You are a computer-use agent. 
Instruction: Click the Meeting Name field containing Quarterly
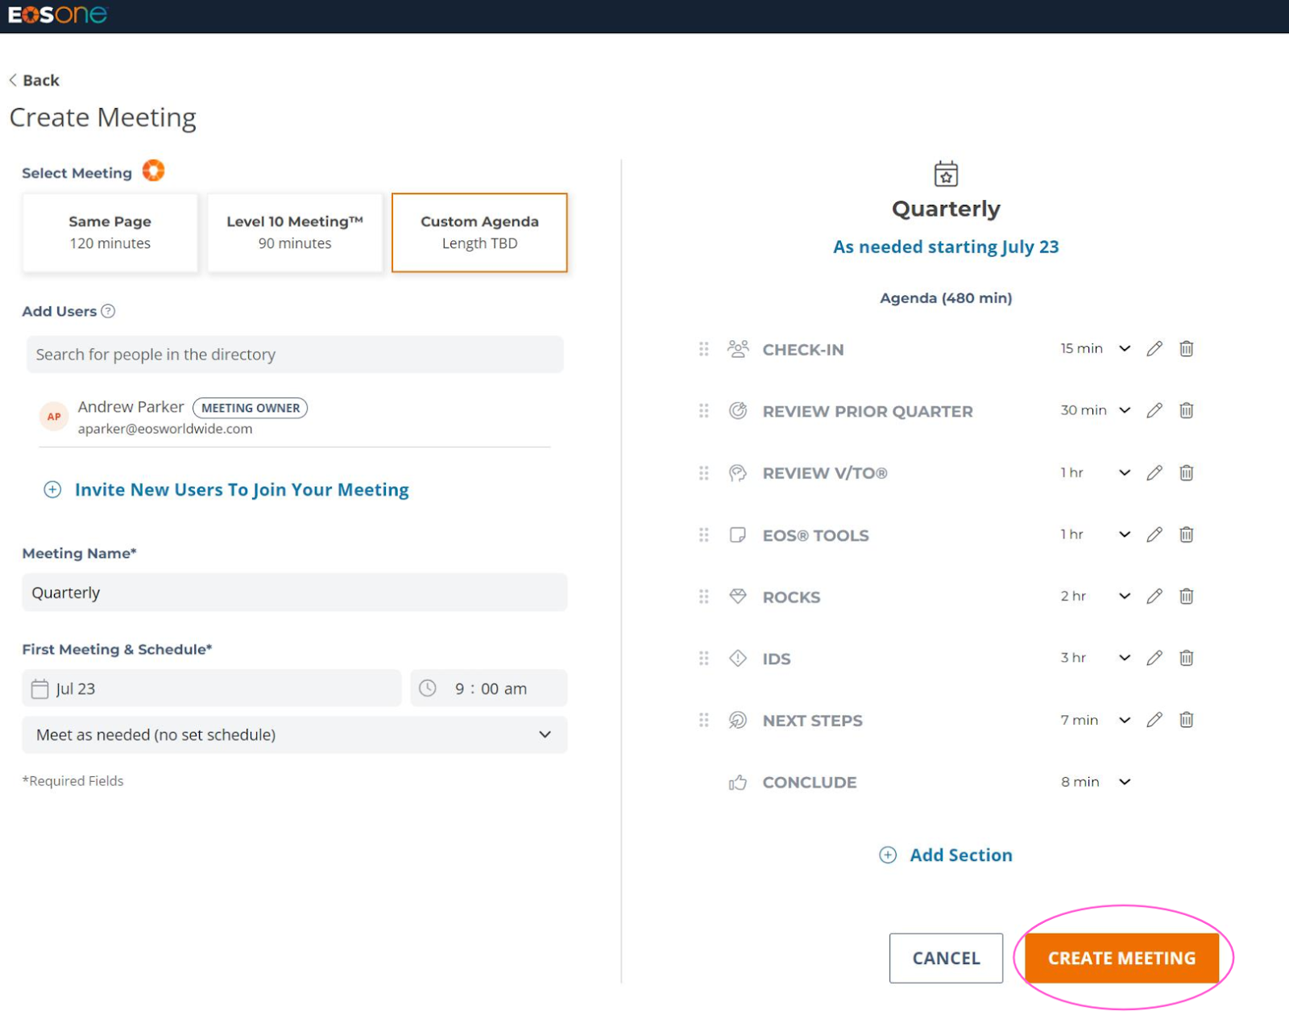point(295,593)
